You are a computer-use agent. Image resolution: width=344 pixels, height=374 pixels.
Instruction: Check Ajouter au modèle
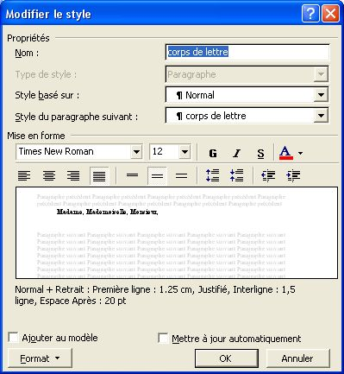14,338
